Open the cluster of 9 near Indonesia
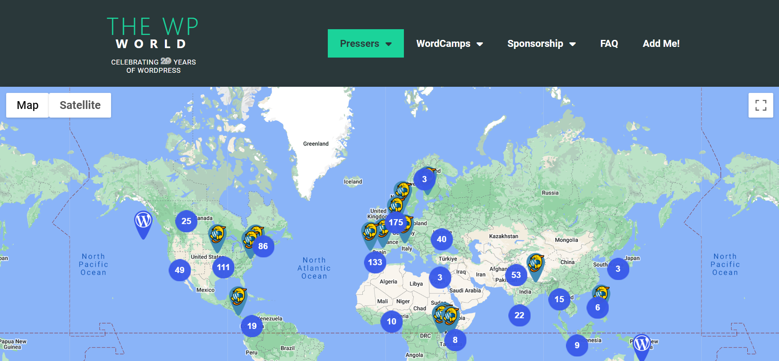The width and height of the screenshot is (779, 361). pos(577,345)
